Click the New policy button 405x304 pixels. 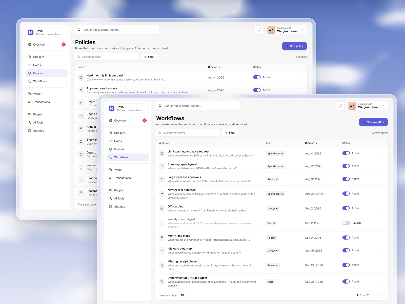[294, 46]
